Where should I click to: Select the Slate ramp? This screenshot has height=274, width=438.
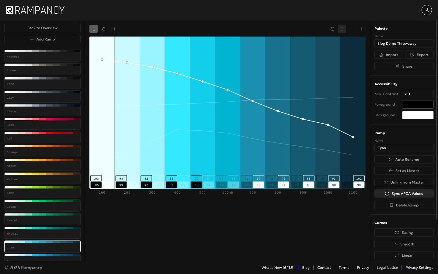click(x=42, y=110)
